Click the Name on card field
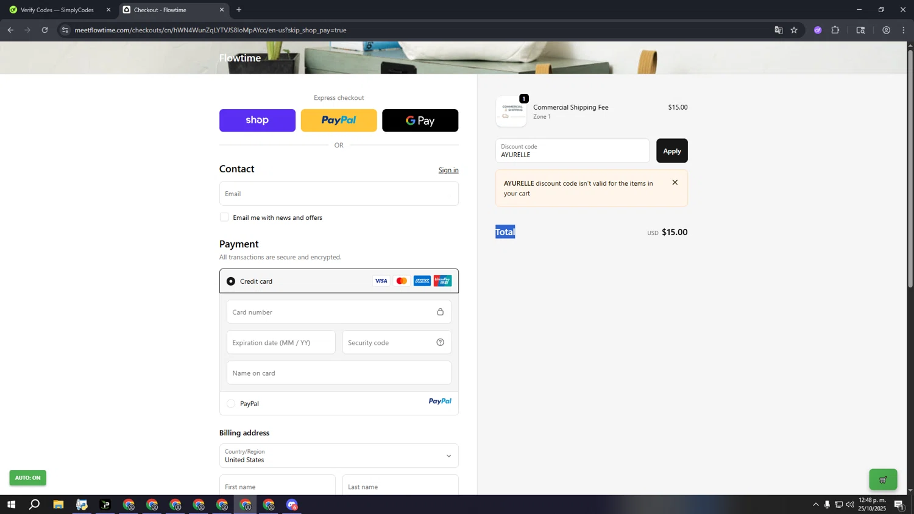Viewport: 914px width, 514px height. coord(339,373)
